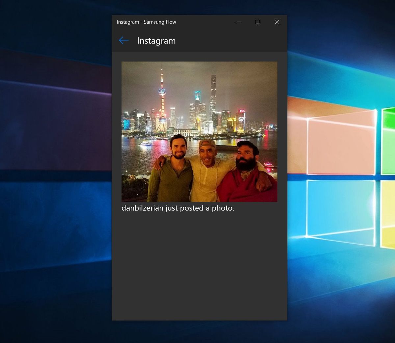Click the Instagram page heading

[x=156, y=41]
